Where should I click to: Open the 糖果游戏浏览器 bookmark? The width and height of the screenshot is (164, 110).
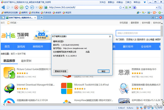tap(10, 13)
